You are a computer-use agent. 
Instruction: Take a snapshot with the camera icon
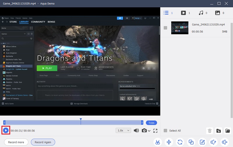[144, 130]
